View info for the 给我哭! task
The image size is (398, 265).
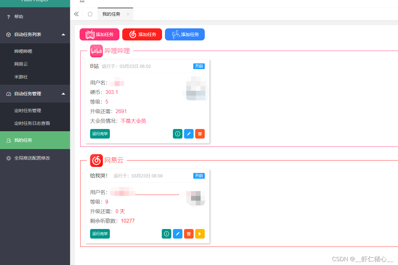(x=167, y=234)
